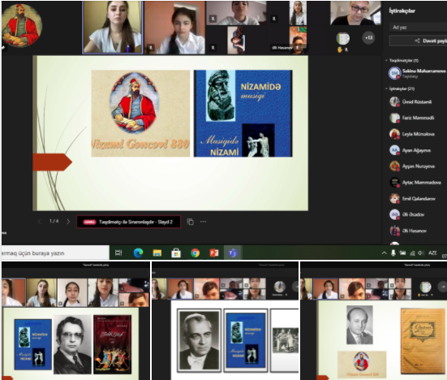Select the video of the woman wearing glasses
Image resolution: width=447 pixels, height=380 pixels.
(x=355, y=13)
